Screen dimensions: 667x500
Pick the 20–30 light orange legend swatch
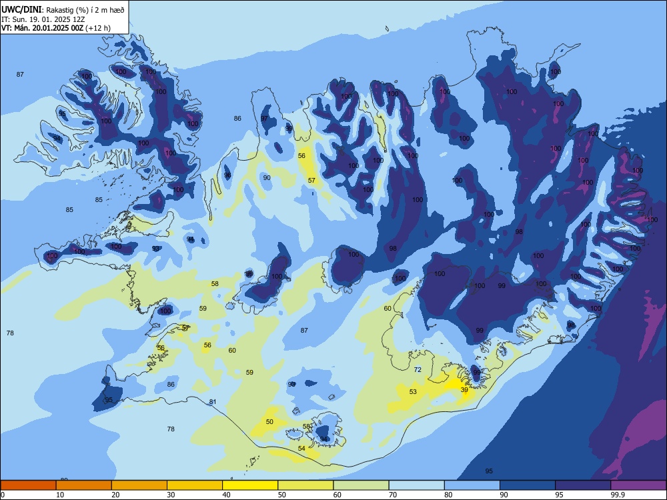point(139,485)
